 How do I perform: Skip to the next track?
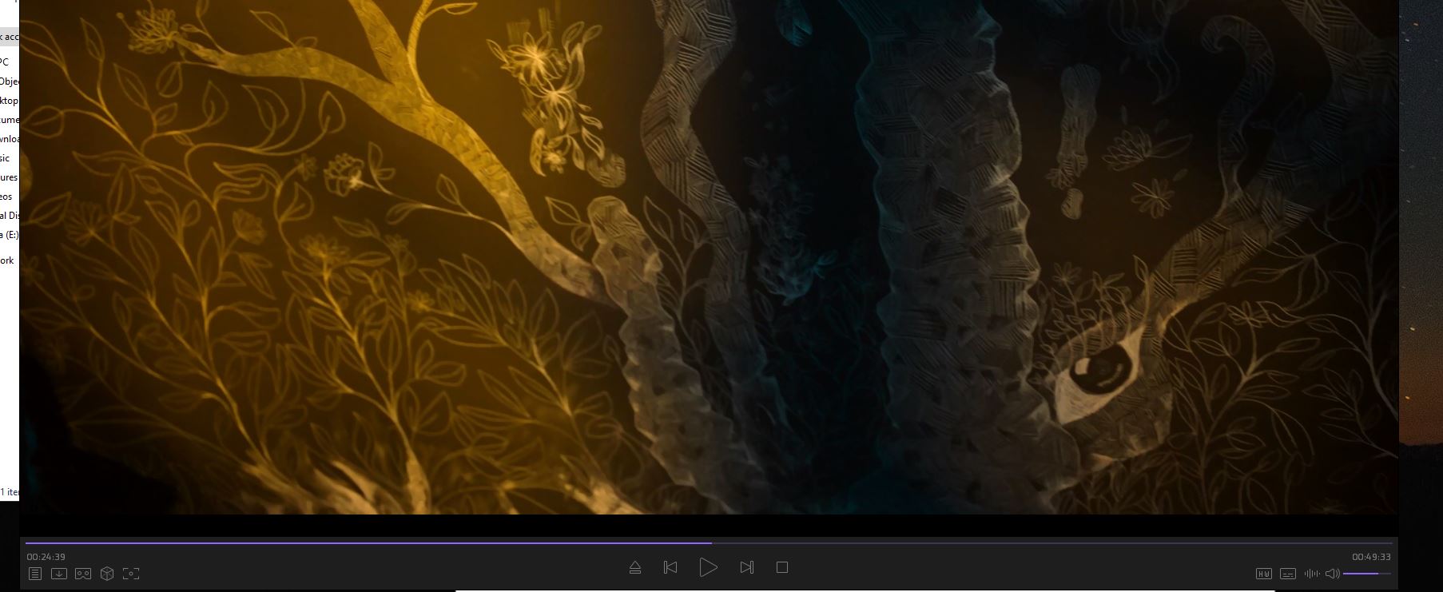point(746,567)
